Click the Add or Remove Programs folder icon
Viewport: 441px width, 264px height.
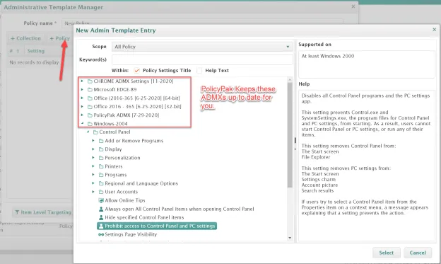pos(101,141)
